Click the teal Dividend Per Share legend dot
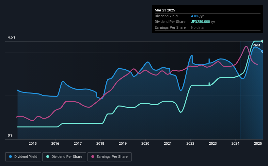The height and width of the screenshot is (166, 268). pos(48,157)
